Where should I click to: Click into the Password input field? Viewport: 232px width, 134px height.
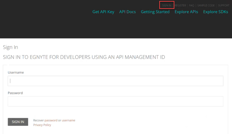(115, 101)
